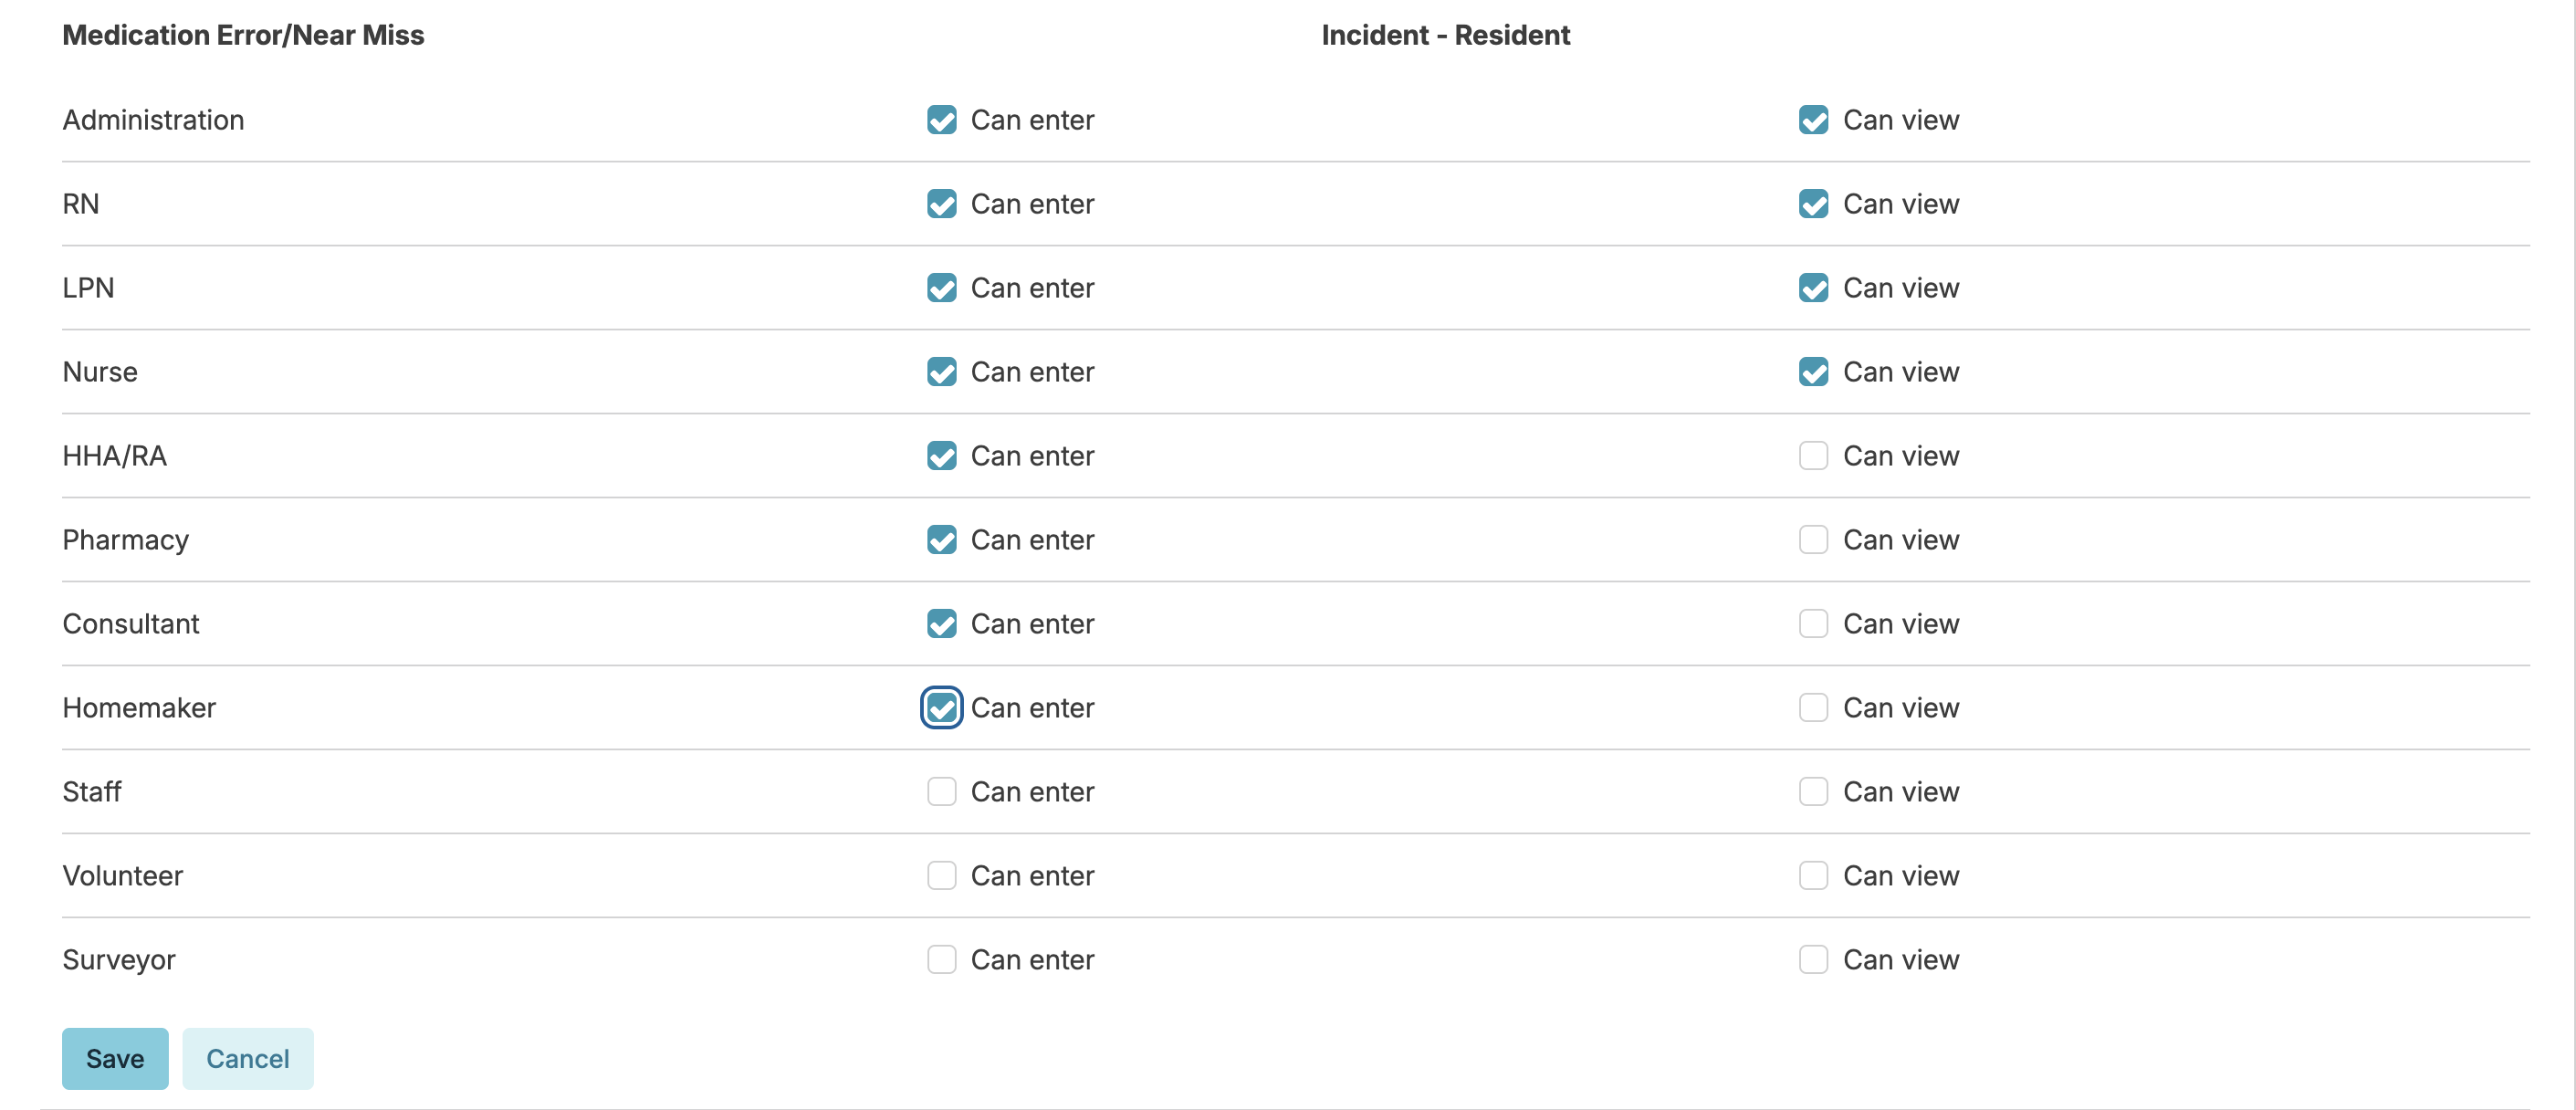Image resolution: width=2576 pixels, height=1110 pixels.
Task: Uncheck Administration Can enter checkbox
Action: 941,120
